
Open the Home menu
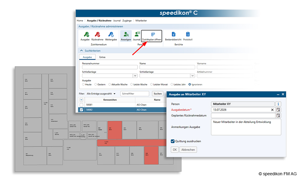[80, 21]
